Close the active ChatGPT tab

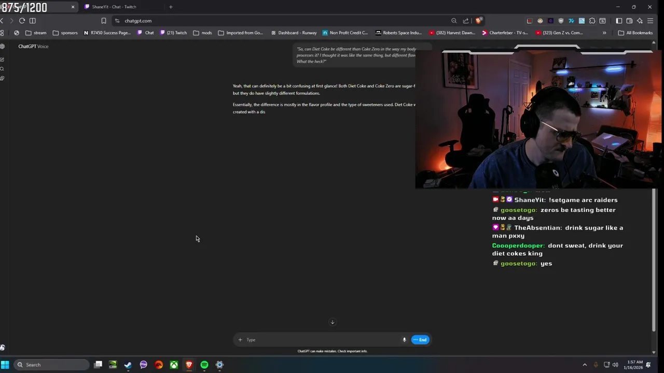[x=73, y=7]
